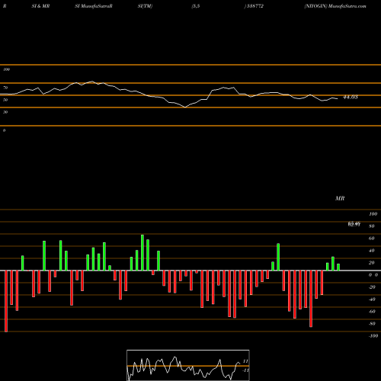
Task: Click the 20 label on MR axis
Action: 372,263
